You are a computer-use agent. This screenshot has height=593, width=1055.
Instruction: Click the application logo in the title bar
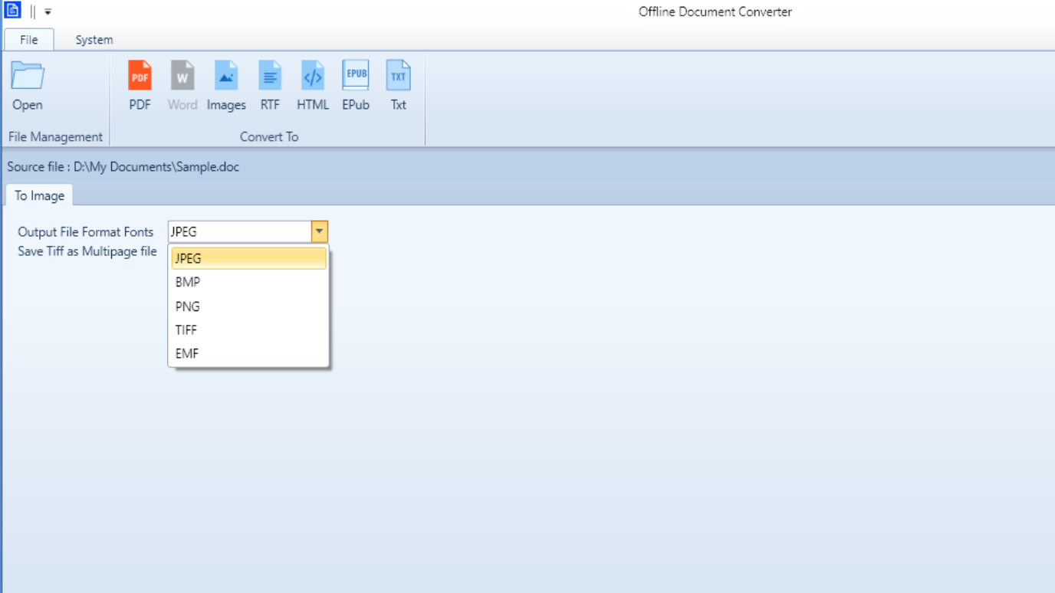(x=12, y=11)
